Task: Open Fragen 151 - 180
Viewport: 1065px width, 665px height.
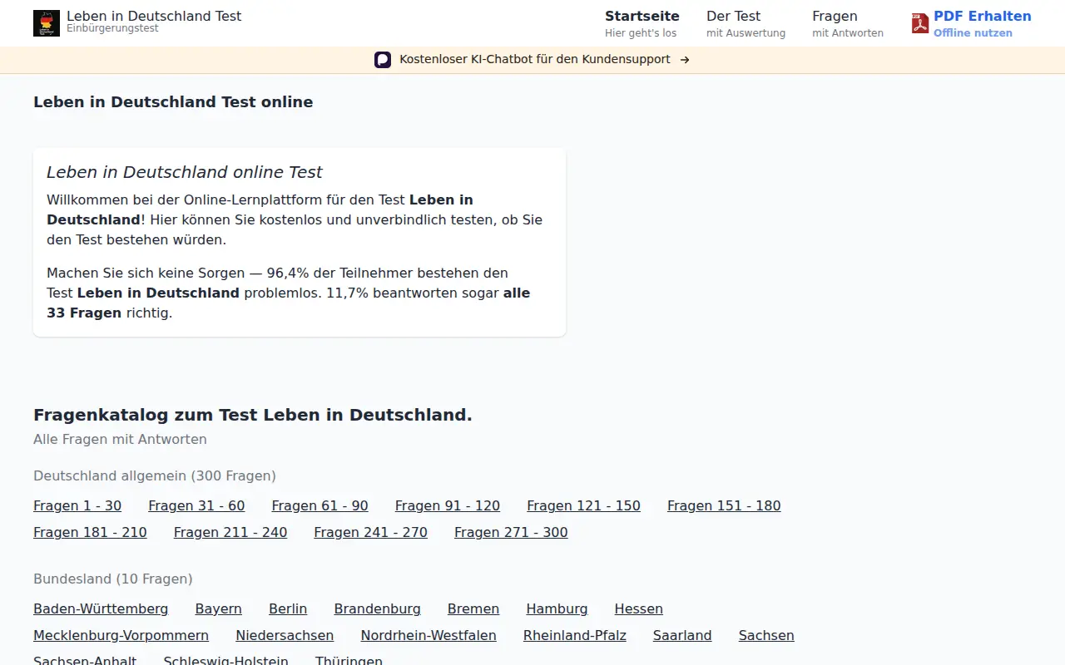Action: click(x=724, y=506)
